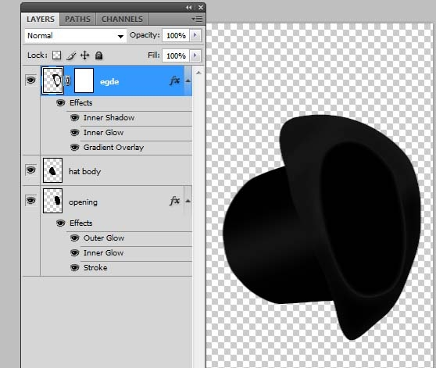Click the lock image pixels brush icon
Screen dimensions: 436x368
pos(71,55)
